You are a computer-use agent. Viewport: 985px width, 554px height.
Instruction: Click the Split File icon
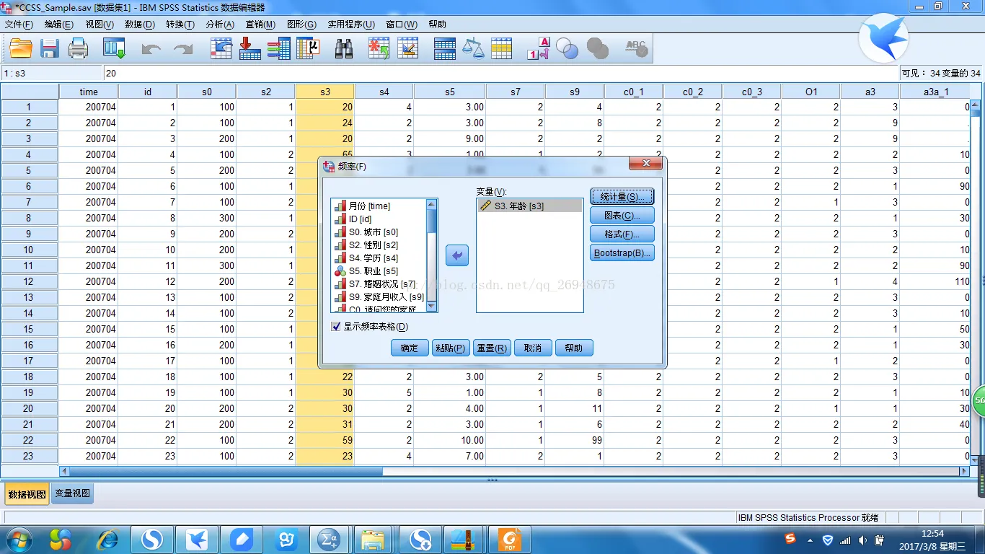(444, 48)
